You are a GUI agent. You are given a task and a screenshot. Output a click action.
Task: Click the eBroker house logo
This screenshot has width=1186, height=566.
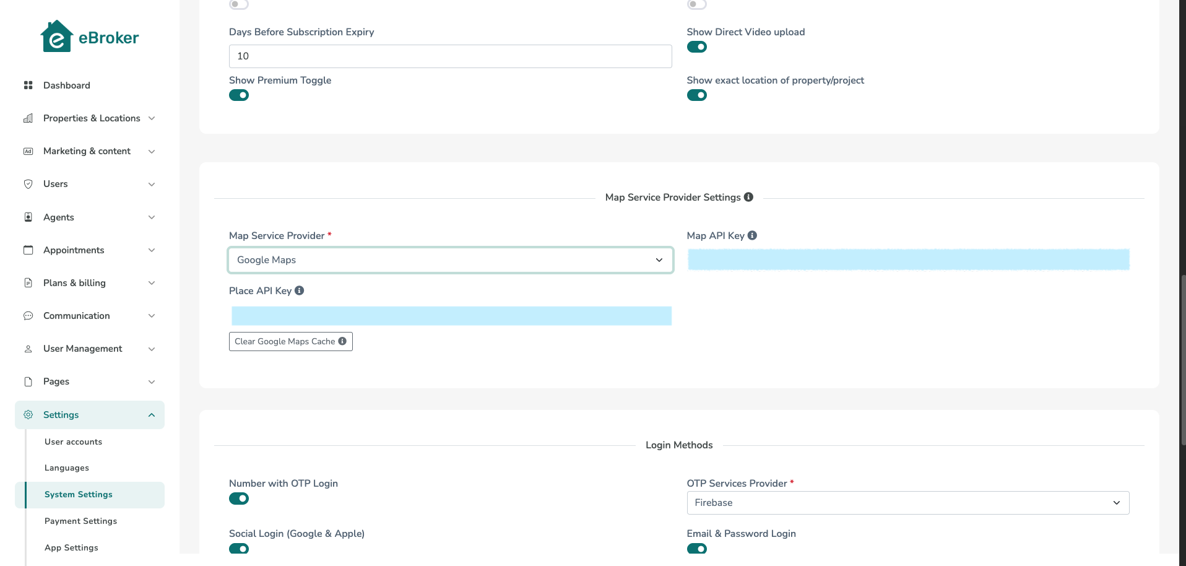click(x=57, y=37)
